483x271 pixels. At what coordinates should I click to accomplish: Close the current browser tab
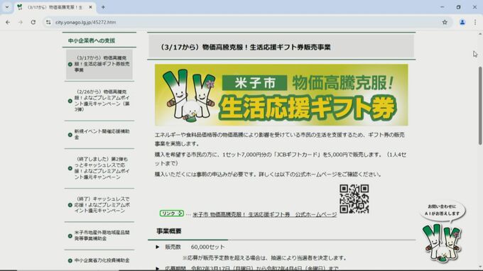point(90,7)
